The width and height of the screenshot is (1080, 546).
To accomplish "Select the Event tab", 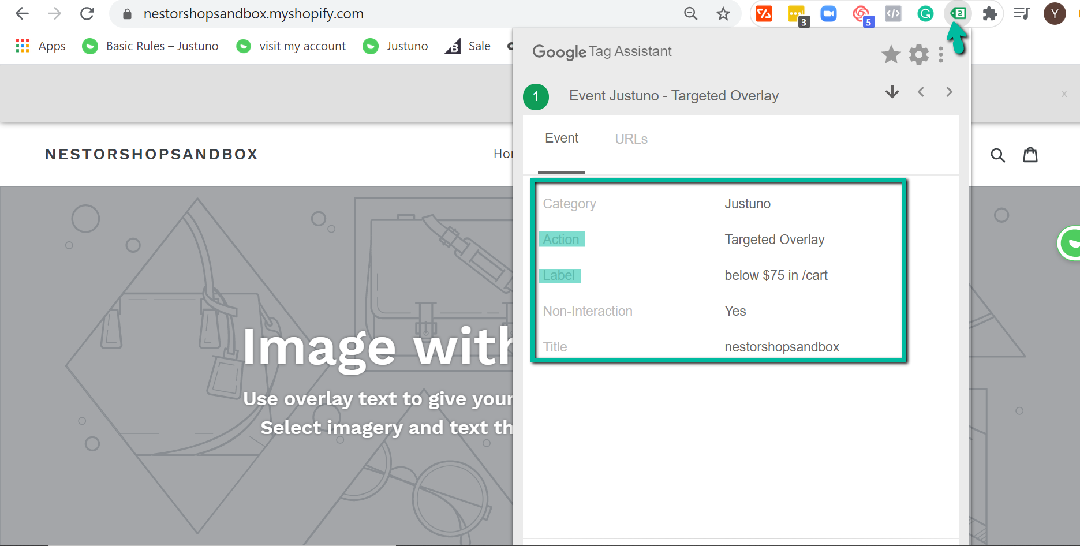I will coord(561,139).
